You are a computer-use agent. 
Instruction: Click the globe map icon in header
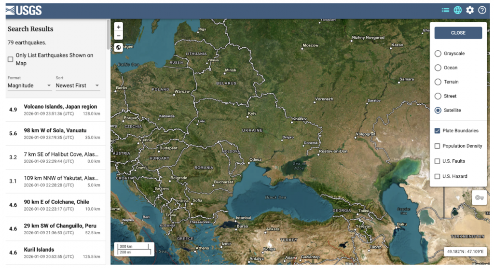(457, 10)
